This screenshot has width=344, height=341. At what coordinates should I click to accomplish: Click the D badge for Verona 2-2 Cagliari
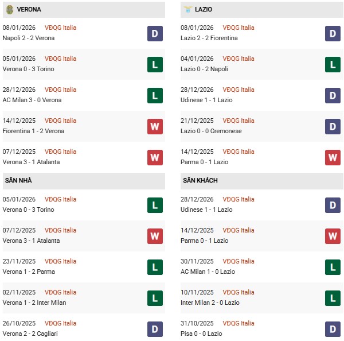click(155, 329)
